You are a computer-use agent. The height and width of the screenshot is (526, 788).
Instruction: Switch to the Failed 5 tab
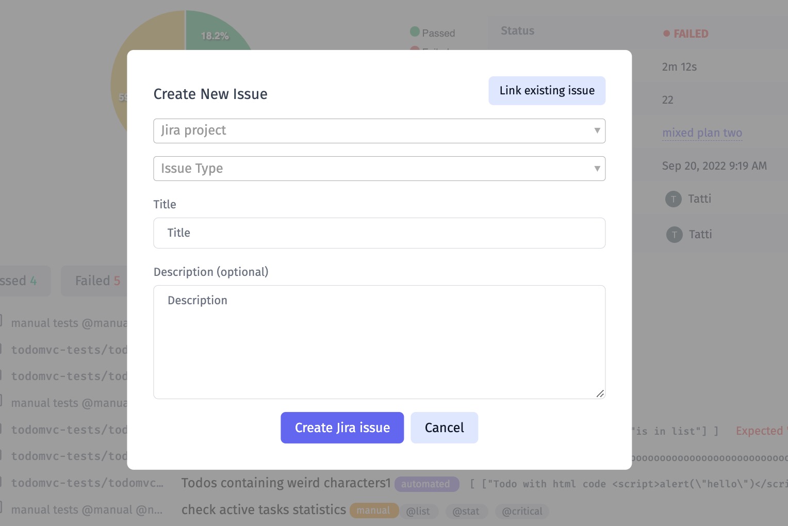pos(94,281)
